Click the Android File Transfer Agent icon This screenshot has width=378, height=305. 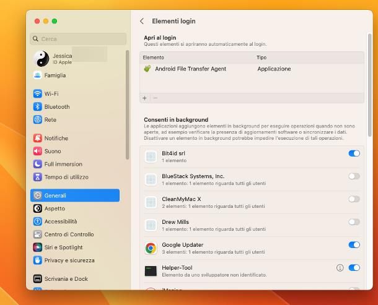(x=147, y=69)
